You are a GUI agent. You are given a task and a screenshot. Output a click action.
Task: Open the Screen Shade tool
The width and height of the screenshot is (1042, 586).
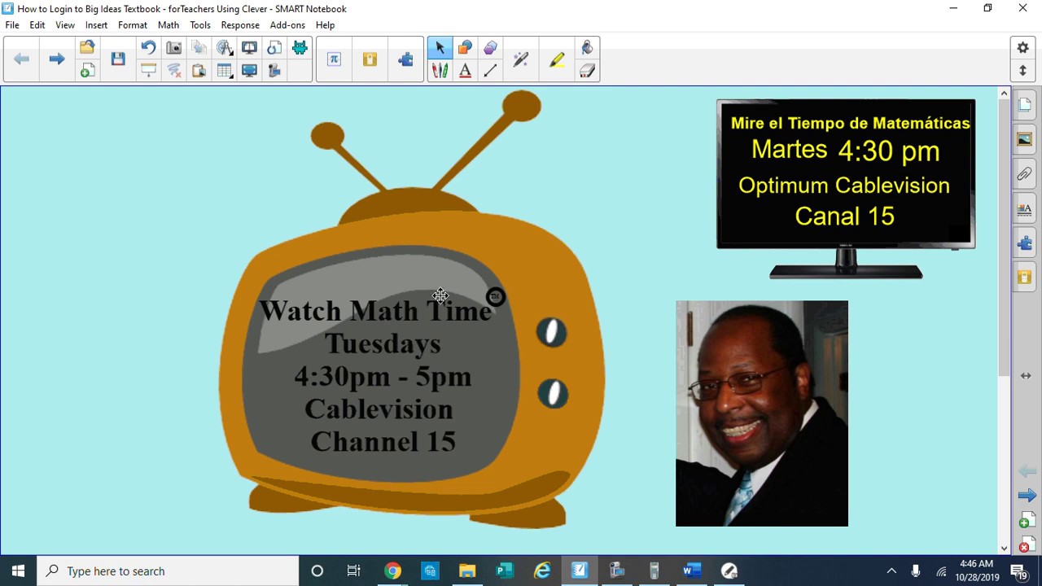coord(148,71)
